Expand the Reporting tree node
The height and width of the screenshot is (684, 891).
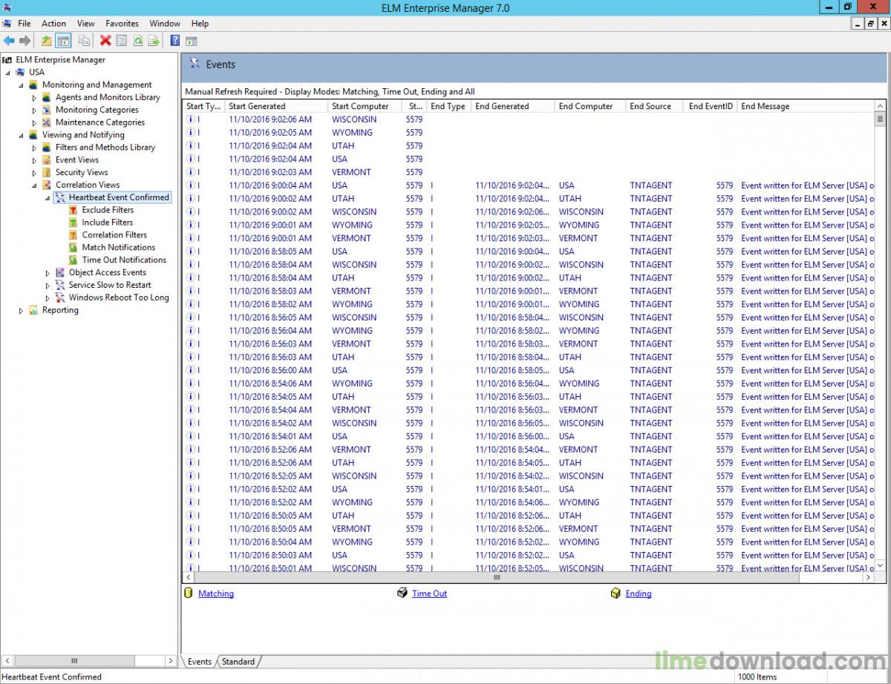coord(21,311)
